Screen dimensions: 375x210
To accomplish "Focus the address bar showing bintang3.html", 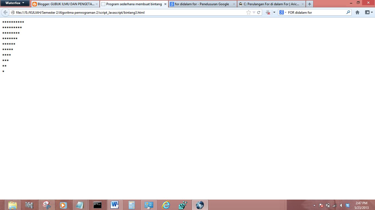I will coord(130,12).
